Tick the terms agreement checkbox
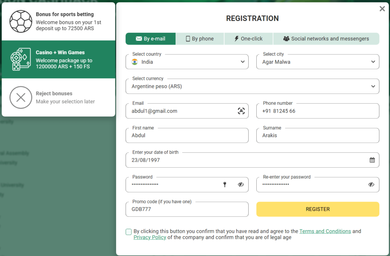The height and width of the screenshot is (256, 390). tap(129, 232)
